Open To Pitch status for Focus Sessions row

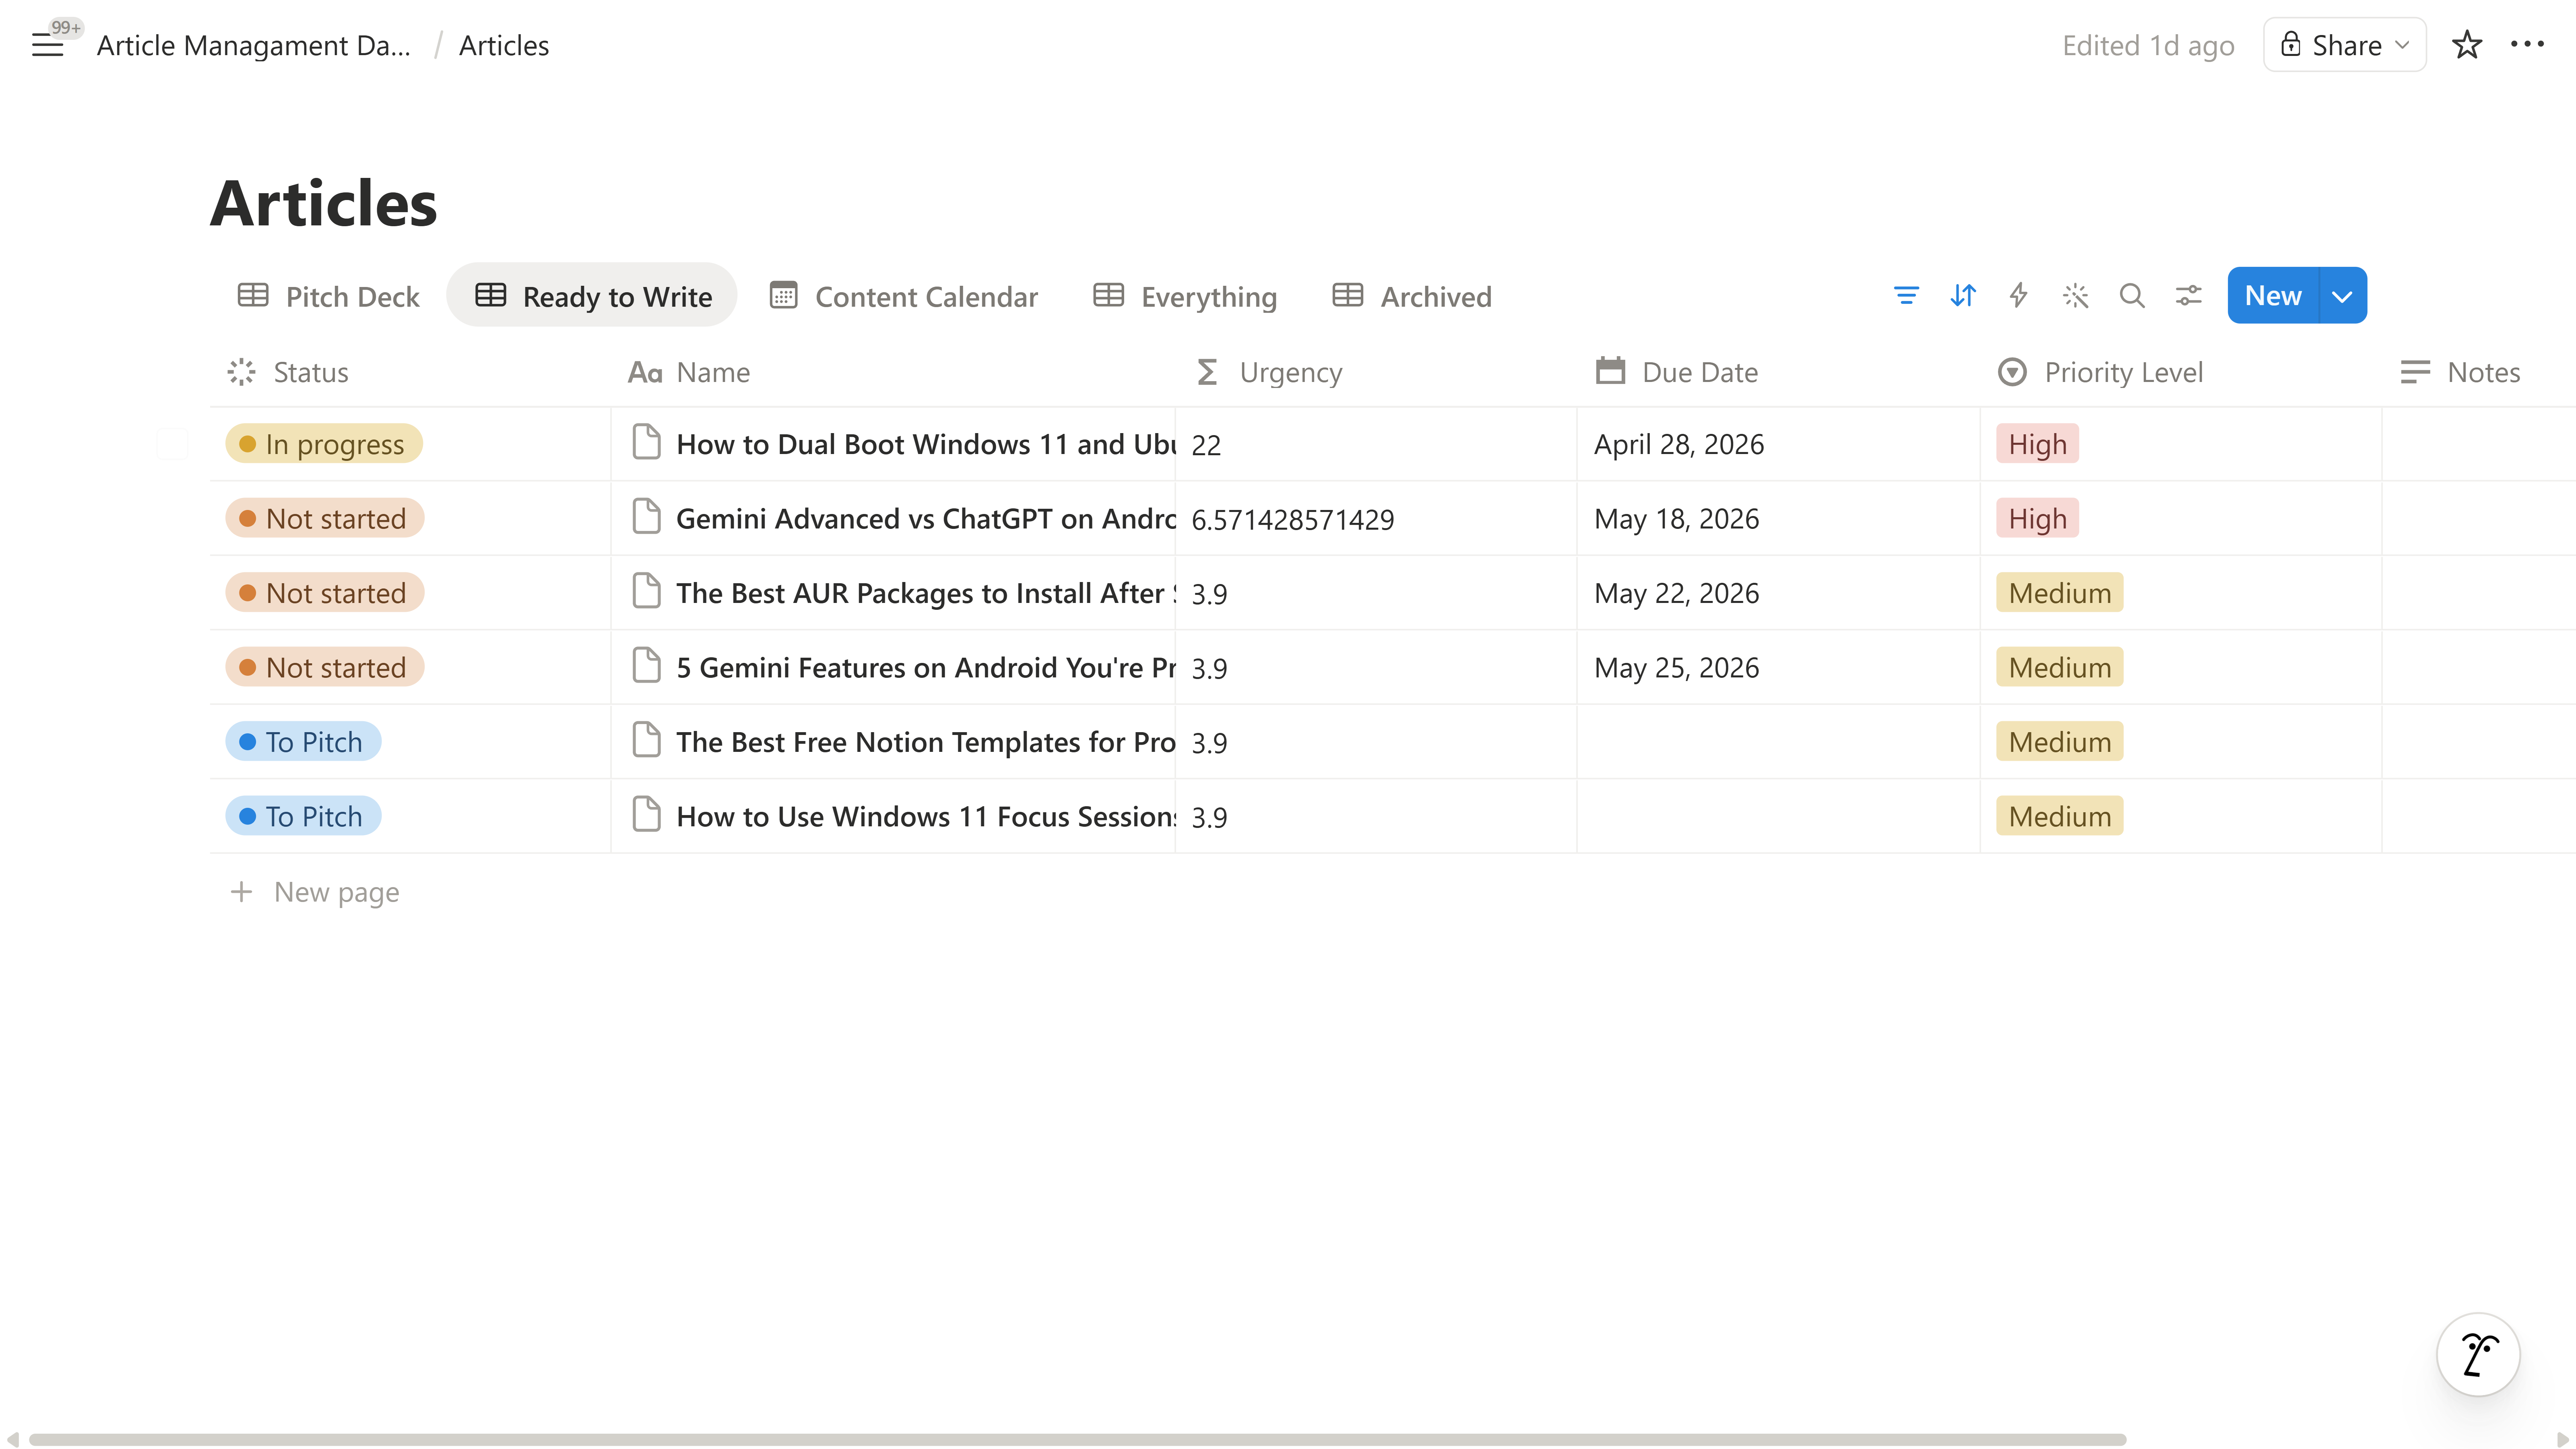pos(303,816)
